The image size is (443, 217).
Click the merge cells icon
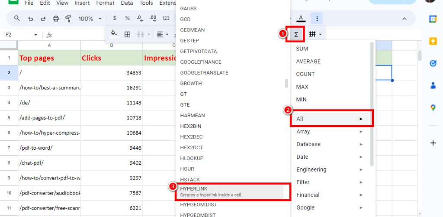coord(141,35)
